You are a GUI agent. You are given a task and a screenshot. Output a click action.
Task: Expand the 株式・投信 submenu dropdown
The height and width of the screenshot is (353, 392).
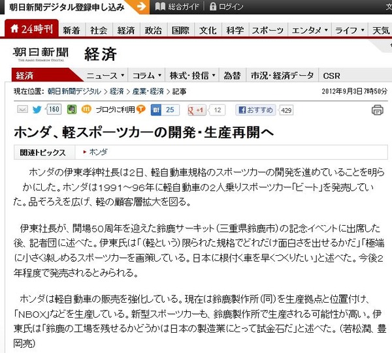193,75
